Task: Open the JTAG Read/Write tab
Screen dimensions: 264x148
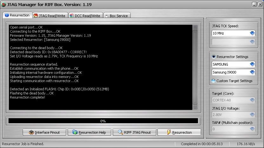Action: point(50,16)
